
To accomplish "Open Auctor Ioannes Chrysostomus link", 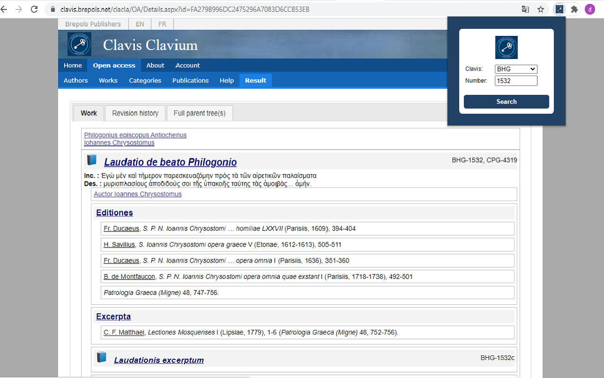I will pos(138,194).
